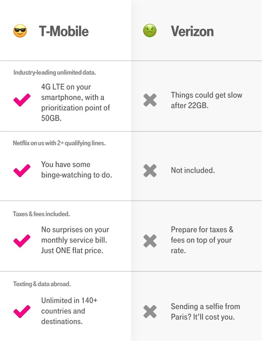
Task: Click the gray X beside taxes & fees warning
Action: click(x=150, y=241)
